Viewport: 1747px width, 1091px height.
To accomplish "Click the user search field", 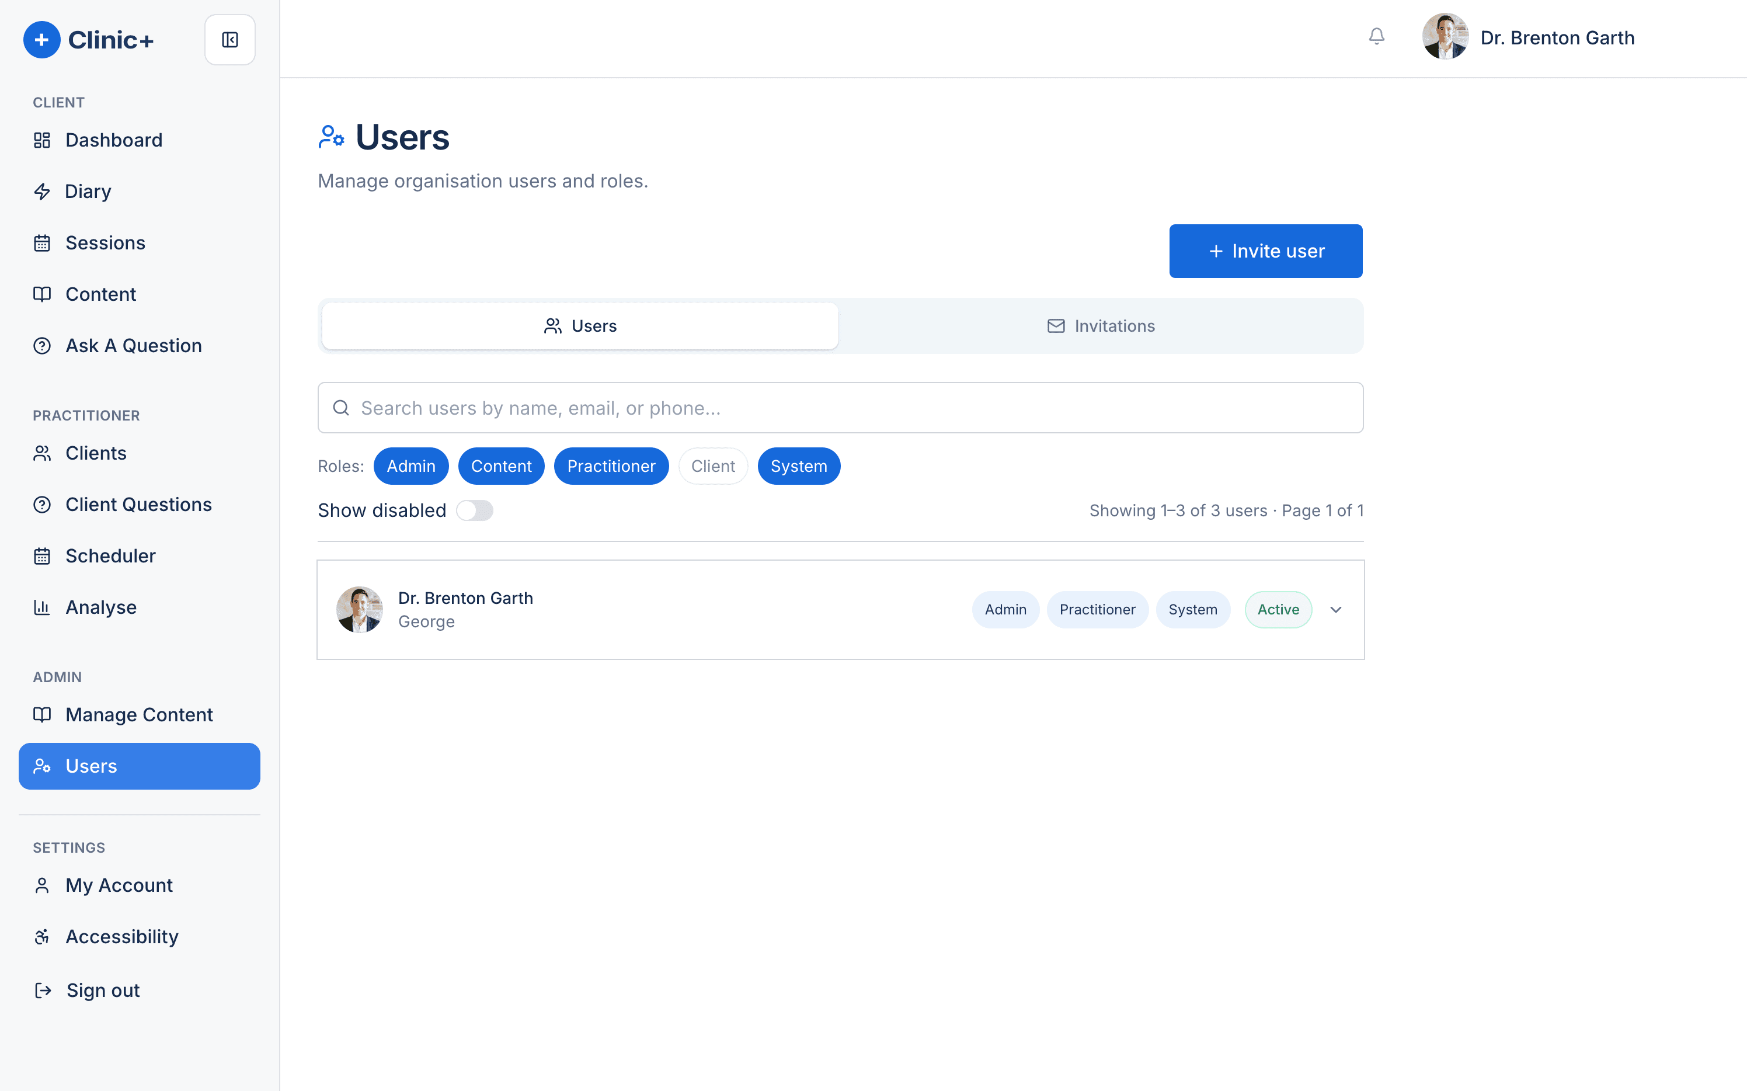I will (x=840, y=408).
